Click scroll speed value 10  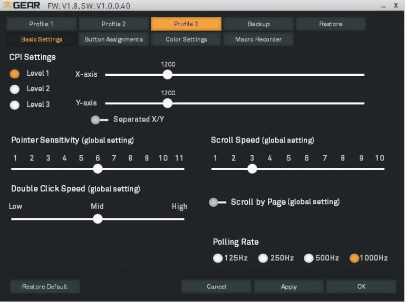(x=380, y=158)
